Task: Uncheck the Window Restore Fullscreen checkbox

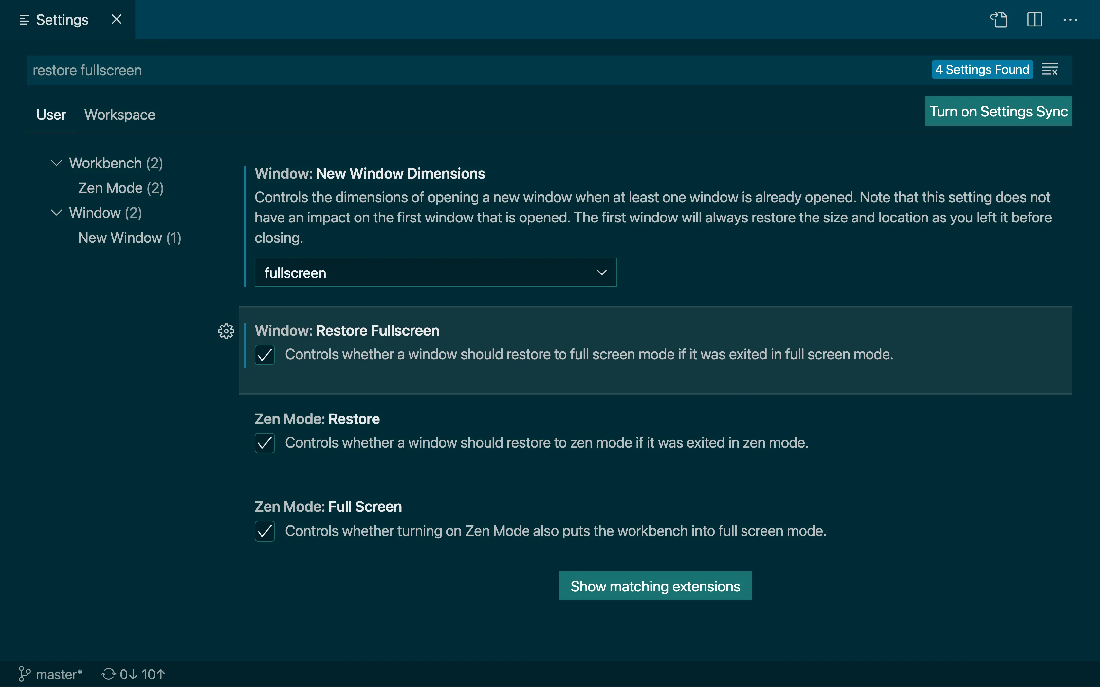Action: 265,355
